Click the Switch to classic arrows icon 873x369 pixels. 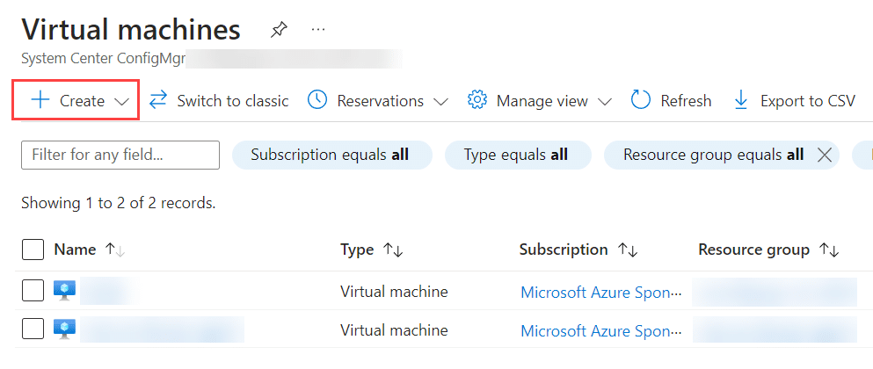pyautogui.click(x=158, y=101)
